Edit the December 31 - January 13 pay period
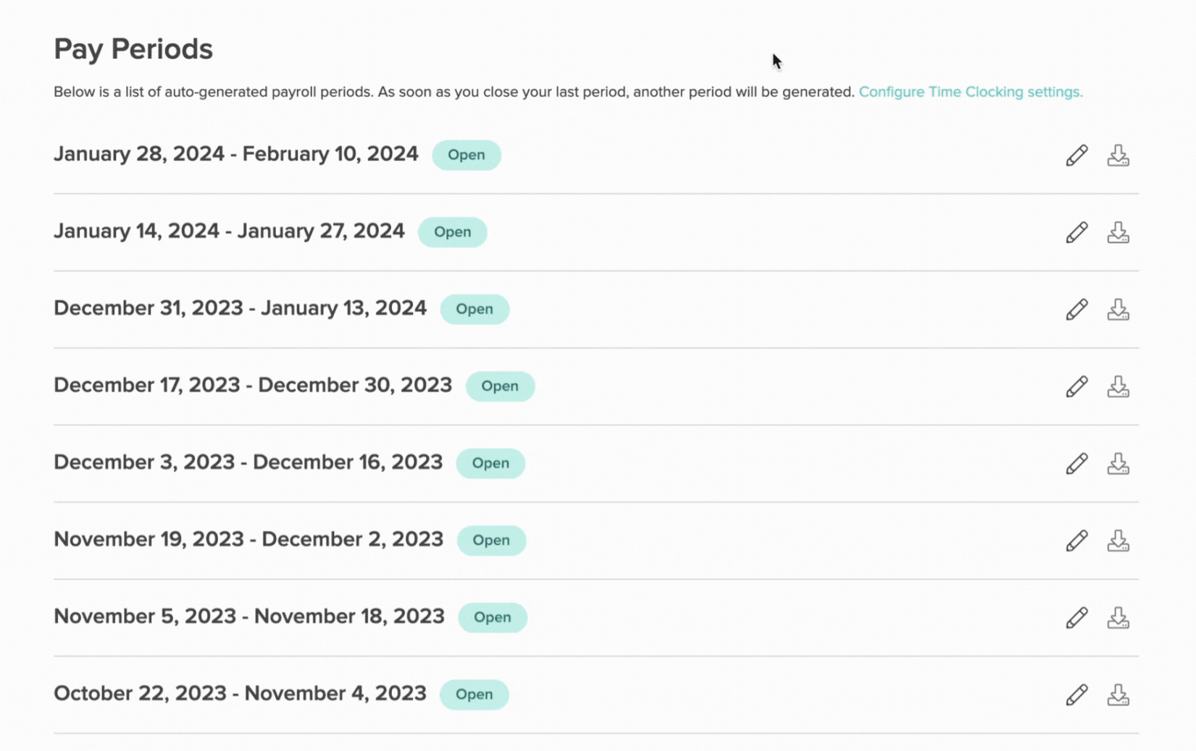Image resolution: width=1196 pixels, height=751 pixels. (x=1076, y=309)
